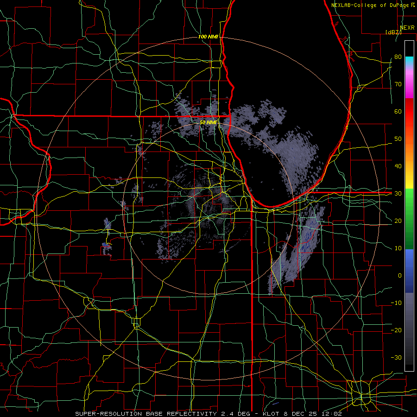Click the green band of the color scale

coord(409,219)
